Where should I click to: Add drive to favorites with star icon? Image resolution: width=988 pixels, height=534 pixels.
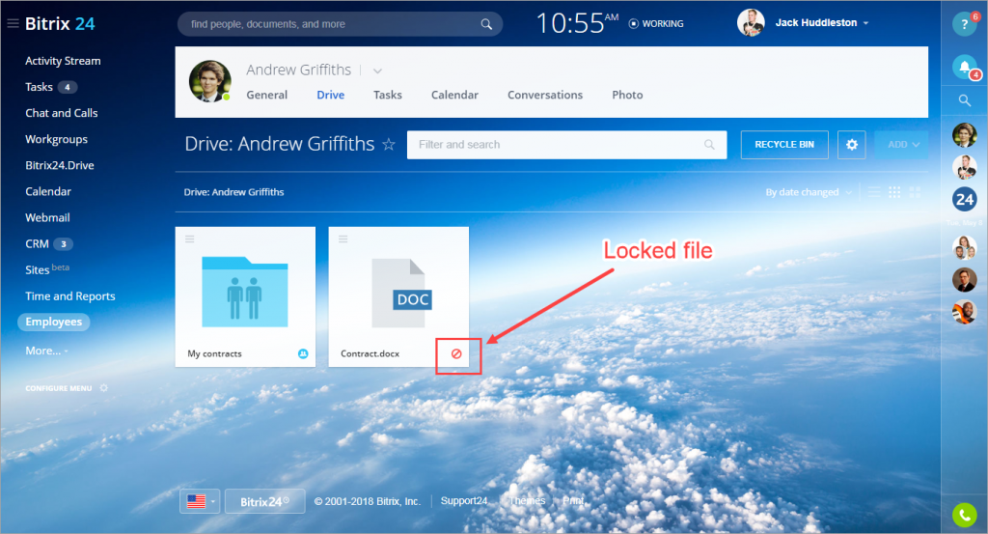click(389, 145)
